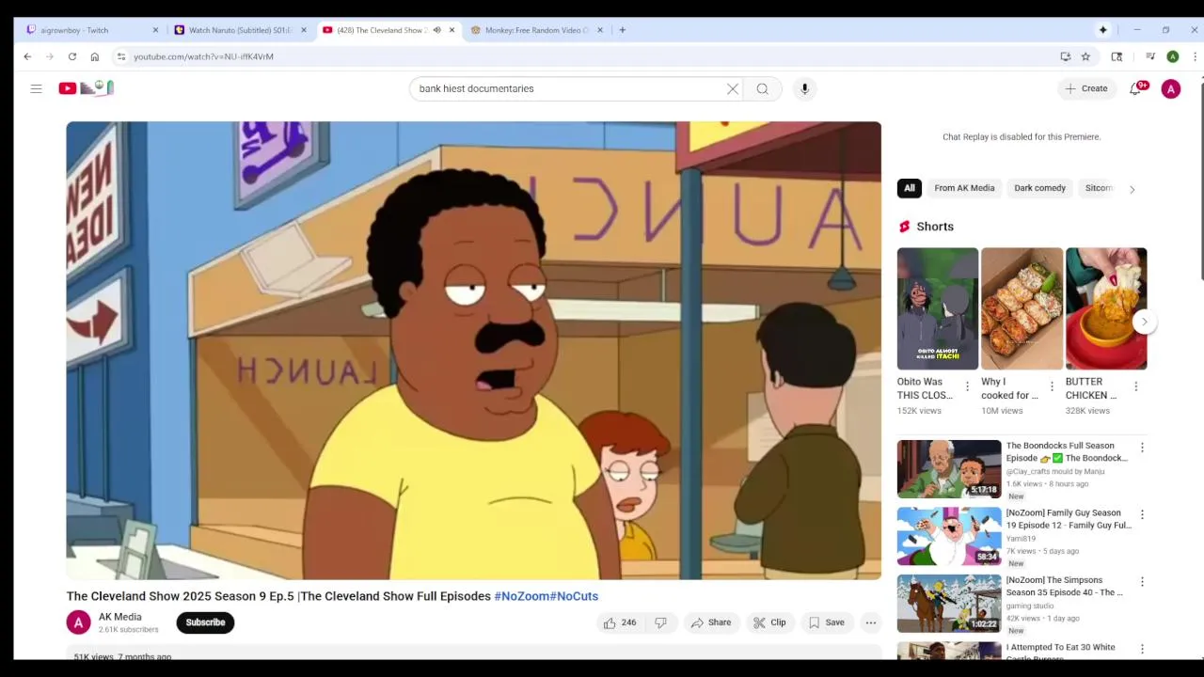Open the browser extensions icon
Screen dimensions: 1204x677
pos(1117,56)
